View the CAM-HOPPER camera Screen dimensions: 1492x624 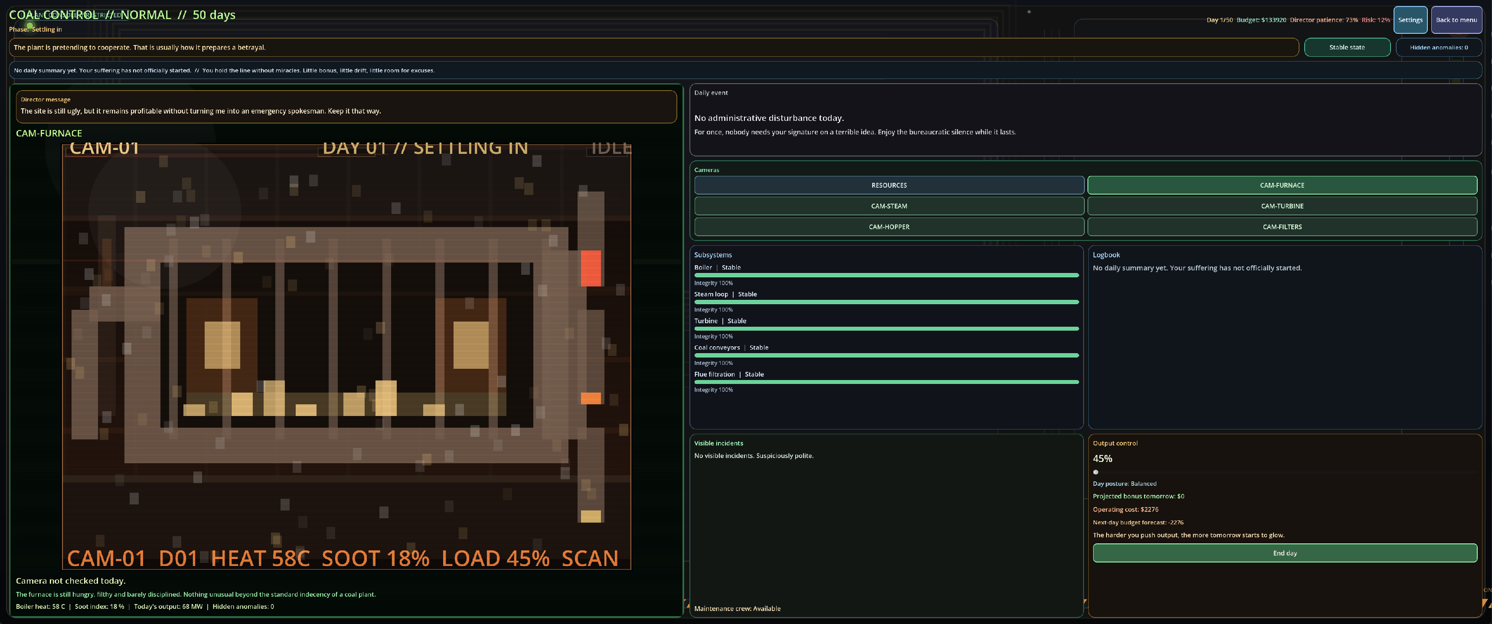pyautogui.click(x=888, y=227)
